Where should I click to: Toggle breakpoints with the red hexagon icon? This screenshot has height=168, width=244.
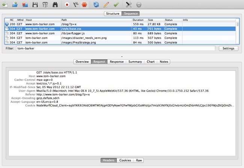(x=84, y=5)
